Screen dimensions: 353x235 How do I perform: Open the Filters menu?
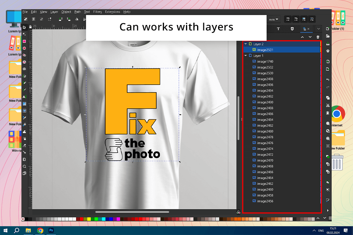(97, 12)
